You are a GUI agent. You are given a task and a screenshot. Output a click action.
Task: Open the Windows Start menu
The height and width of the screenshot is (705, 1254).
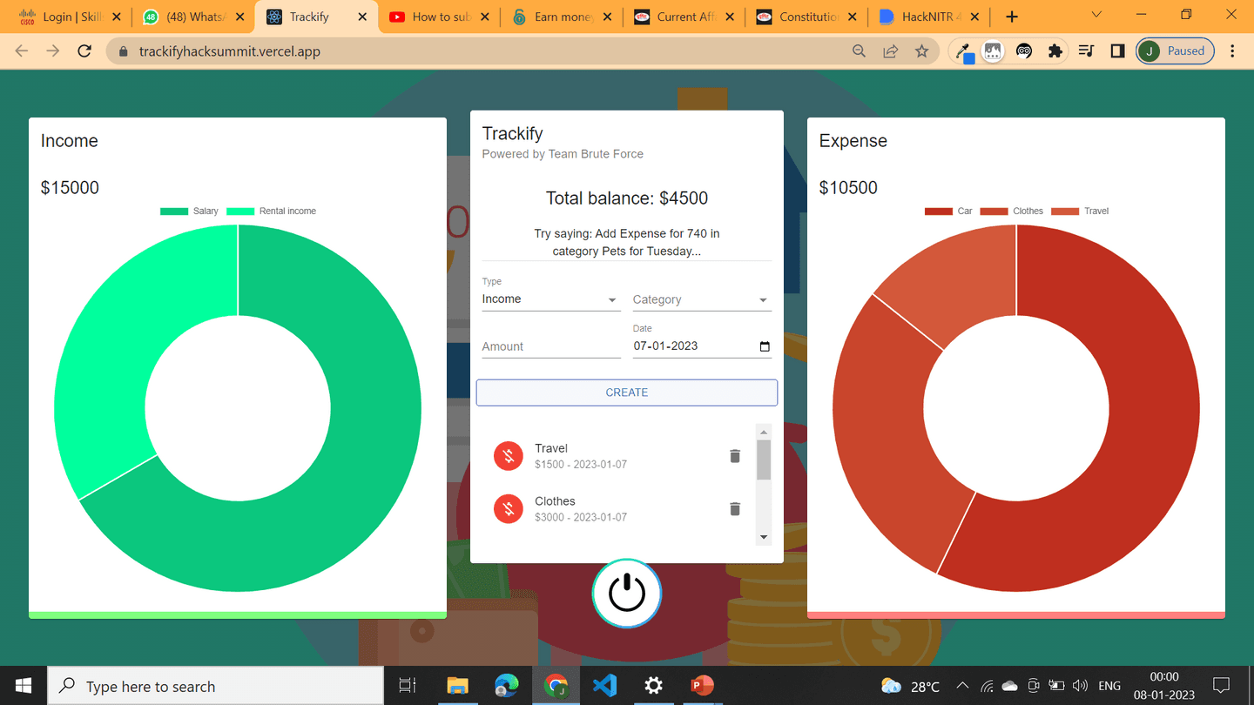23,686
